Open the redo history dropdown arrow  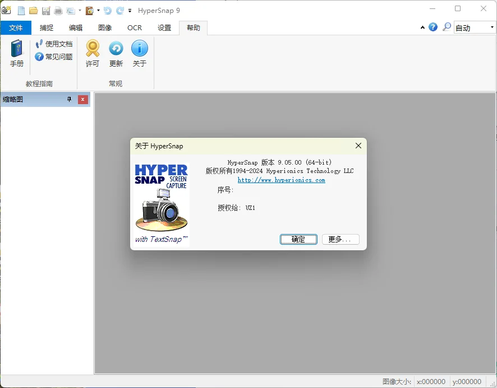tap(130, 10)
